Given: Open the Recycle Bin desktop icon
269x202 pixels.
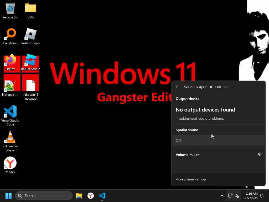Looking at the screenshot, I should pos(10,11).
